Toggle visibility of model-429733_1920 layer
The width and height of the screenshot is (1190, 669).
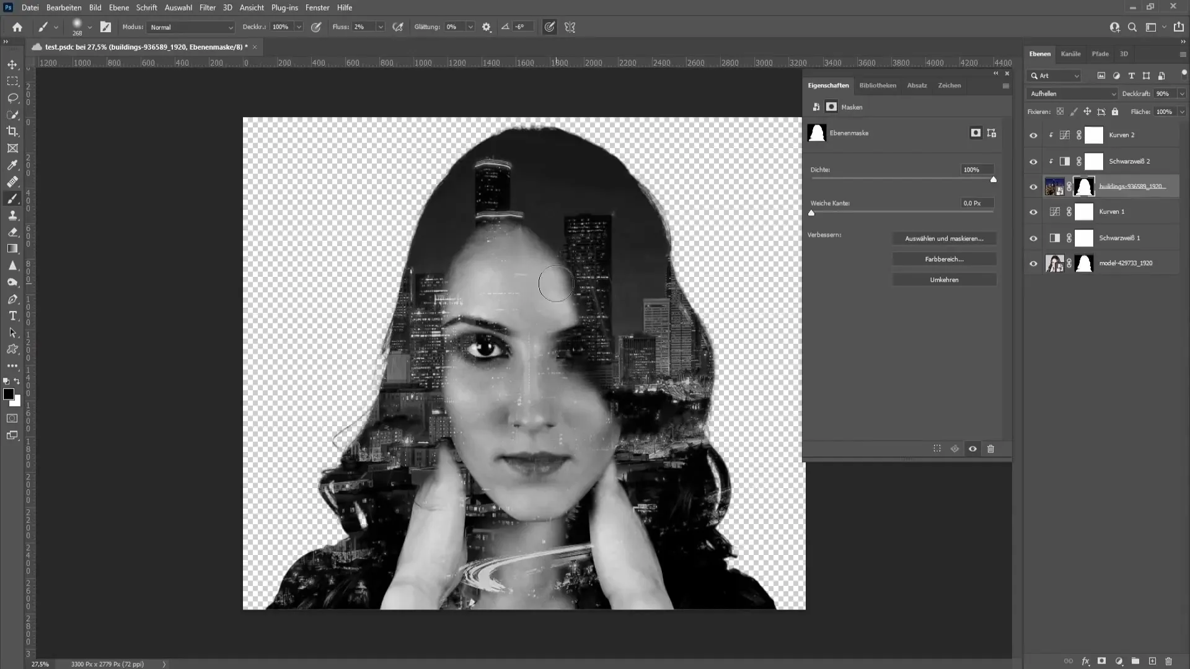point(1033,263)
